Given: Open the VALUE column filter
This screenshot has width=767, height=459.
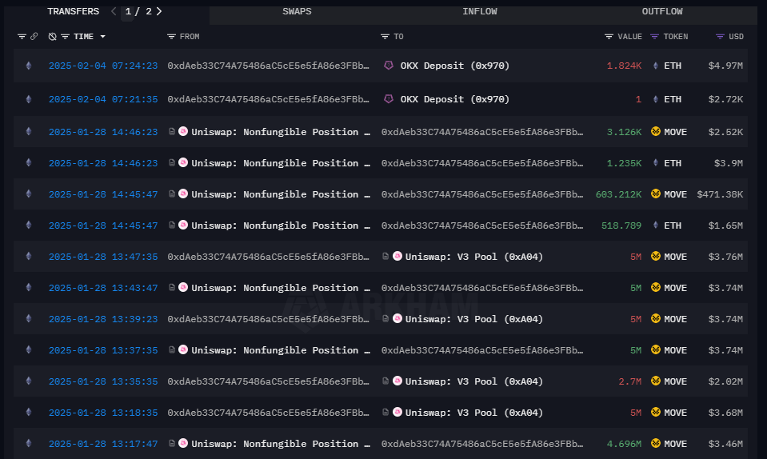Looking at the screenshot, I should pyautogui.click(x=609, y=37).
